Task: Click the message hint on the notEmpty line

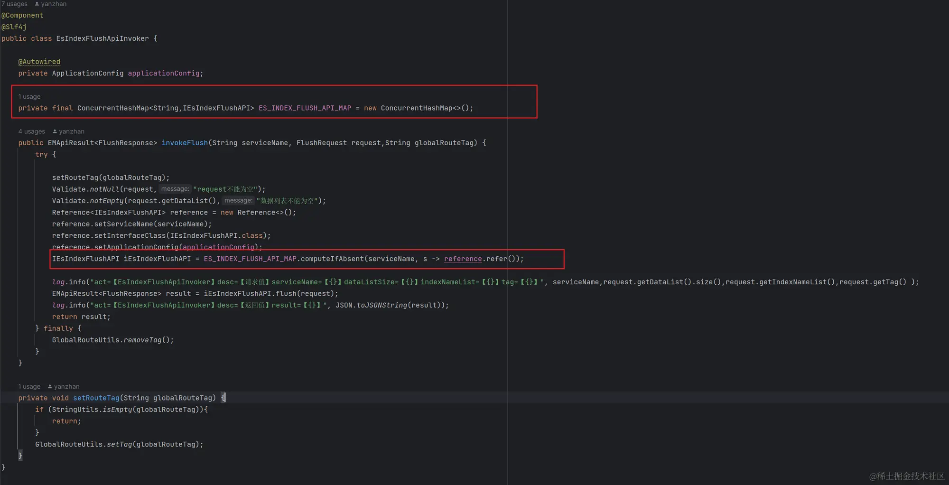Action: (238, 201)
